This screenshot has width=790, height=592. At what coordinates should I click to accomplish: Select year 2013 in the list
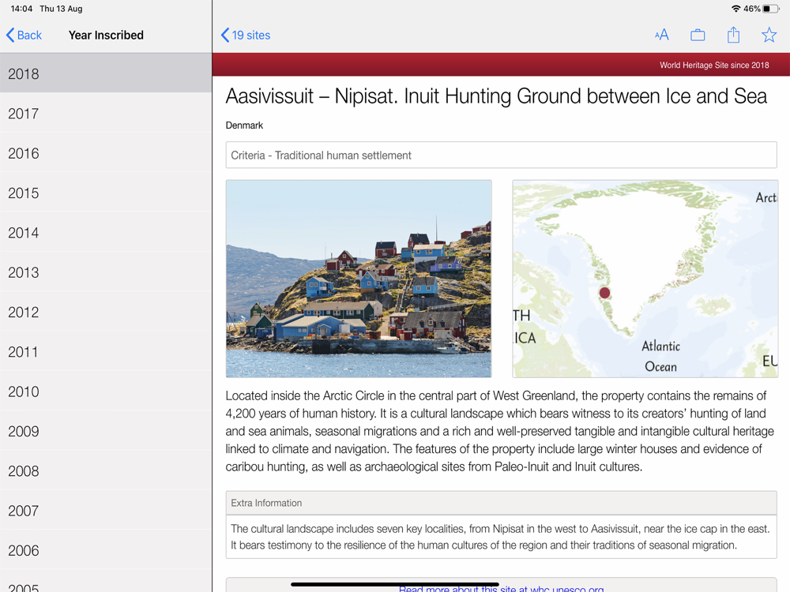click(x=106, y=272)
